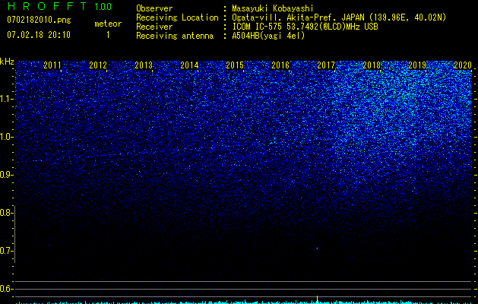Click the 2013 time marker

(144, 65)
